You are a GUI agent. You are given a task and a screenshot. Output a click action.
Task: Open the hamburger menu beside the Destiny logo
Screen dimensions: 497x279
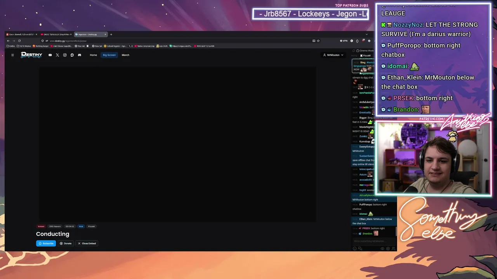click(12, 55)
